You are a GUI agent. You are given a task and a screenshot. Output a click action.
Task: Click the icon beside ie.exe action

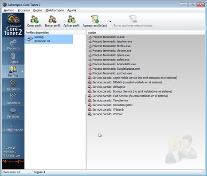(x=90, y=37)
